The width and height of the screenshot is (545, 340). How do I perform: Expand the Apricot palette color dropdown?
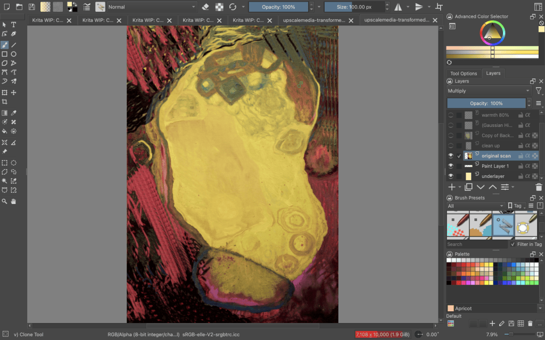[x=540, y=308]
